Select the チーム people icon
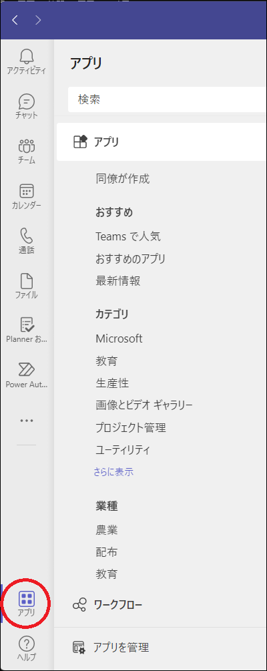This screenshot has width=267, height=671. pyautogui.click(x=27, y=146)
